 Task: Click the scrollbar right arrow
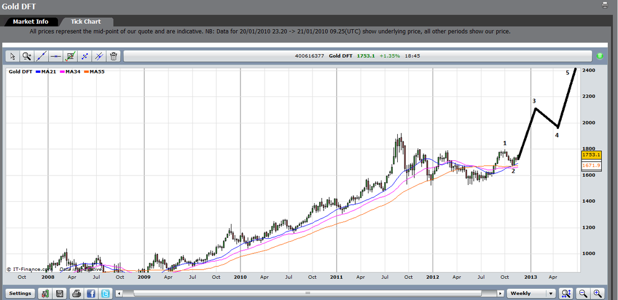point(501,293)
